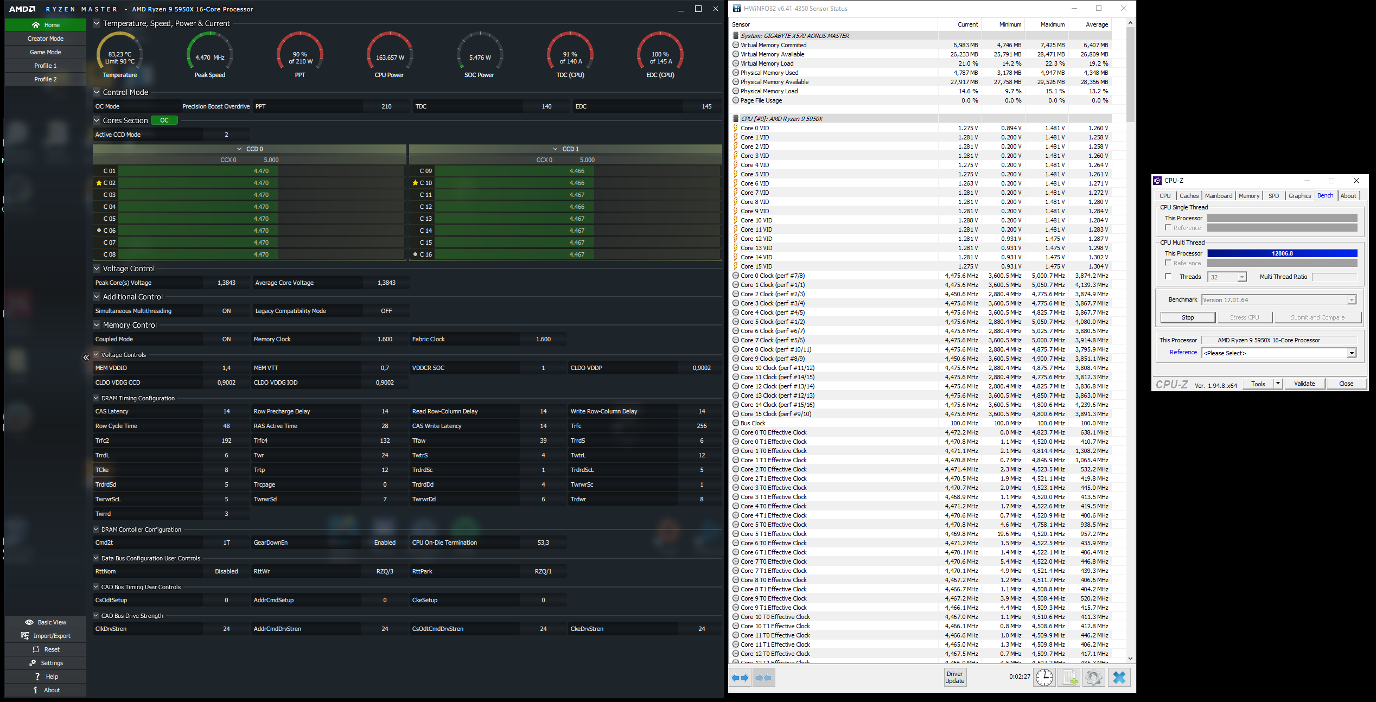1376x702 pixels.
Task: Stop the CPU-Z benchmark
Action: click(1187, 317)
